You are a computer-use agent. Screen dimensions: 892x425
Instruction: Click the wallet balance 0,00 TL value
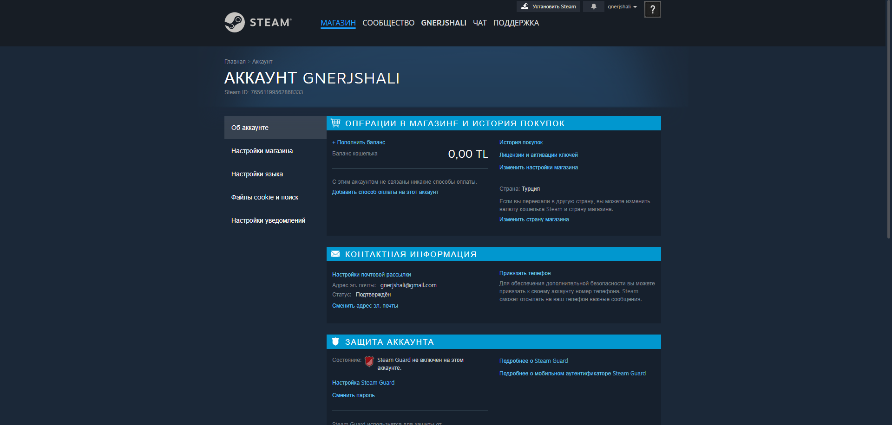point(468,154)
